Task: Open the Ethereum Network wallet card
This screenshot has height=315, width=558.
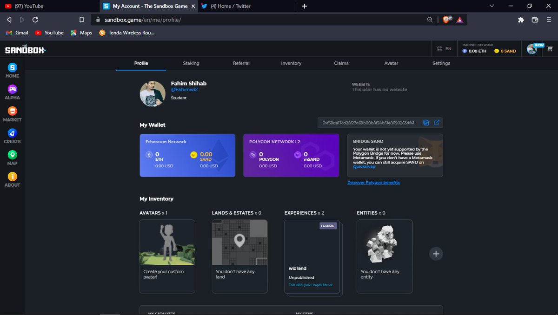Action: [x=187, y=156]
